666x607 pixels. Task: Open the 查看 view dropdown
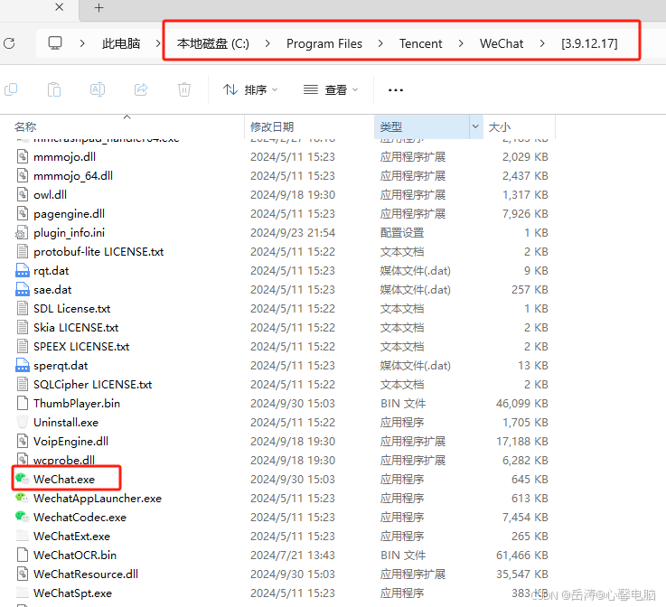pyautogui.click(x=331, y=89)
